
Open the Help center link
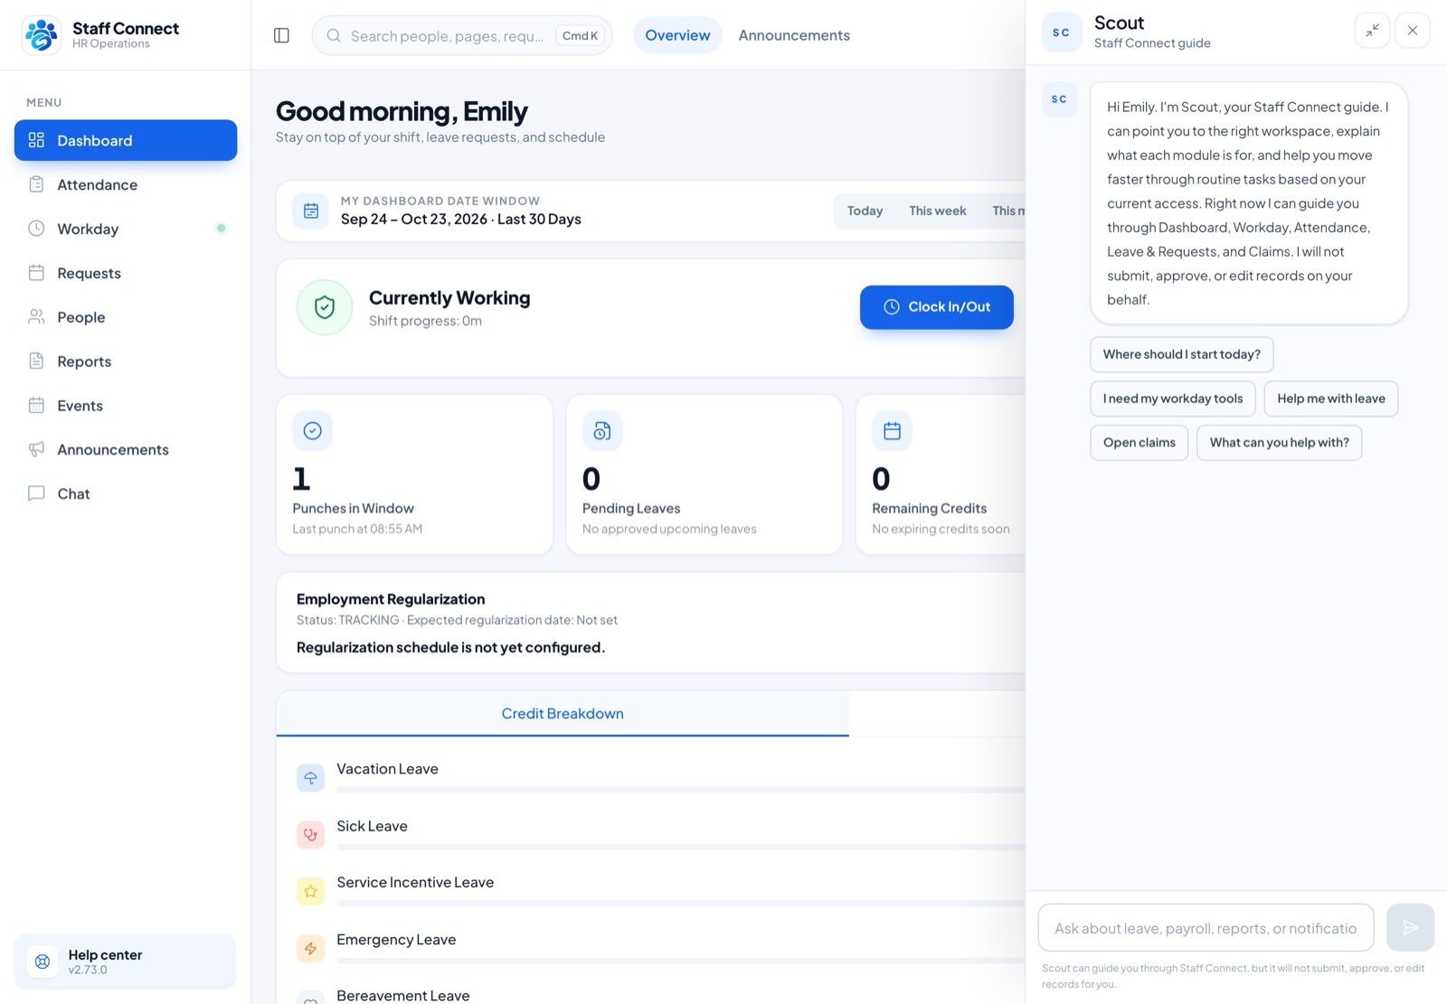coord(126,962)
